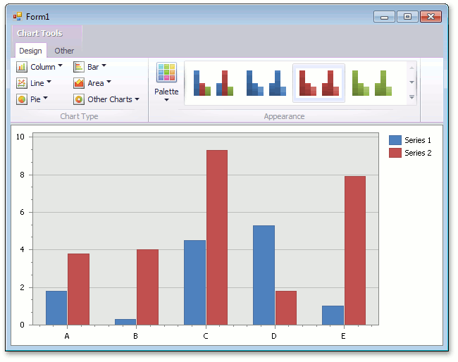Viewport: 458px width, 362px height.
Task: Click the Y-axis value 10
Action: tap(20, 137)
